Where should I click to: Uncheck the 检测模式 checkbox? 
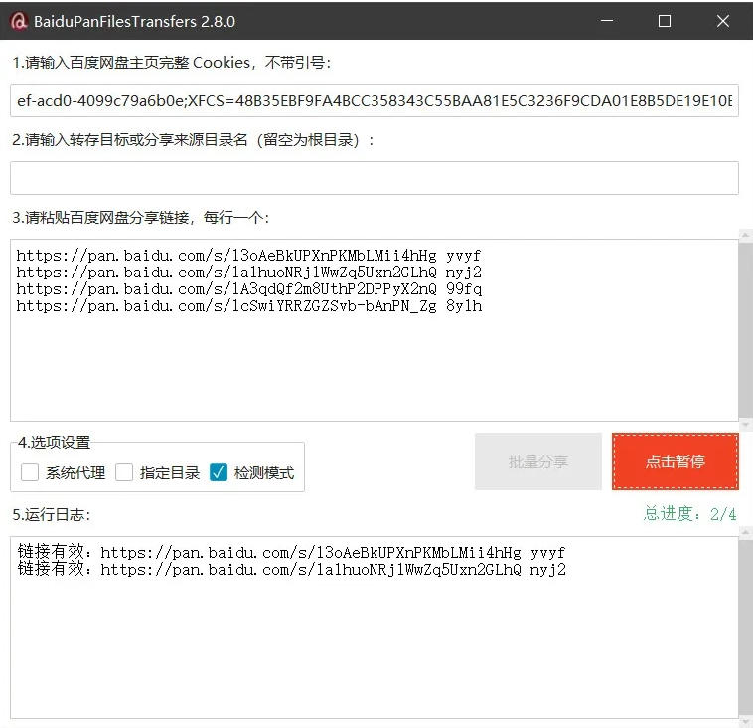click(x=219, y=472)
